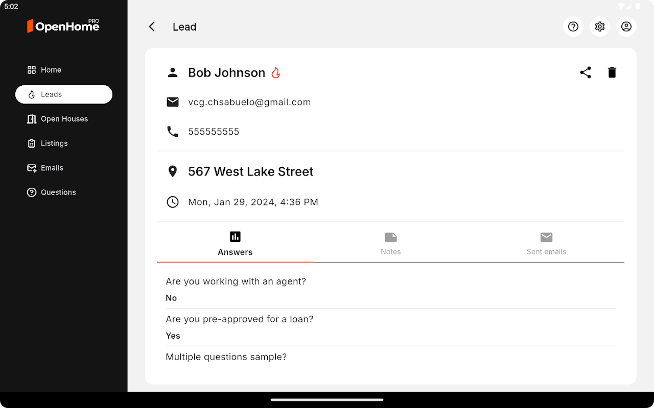
Task: Share Bob Johnson's lead
Action: (586, 72)
